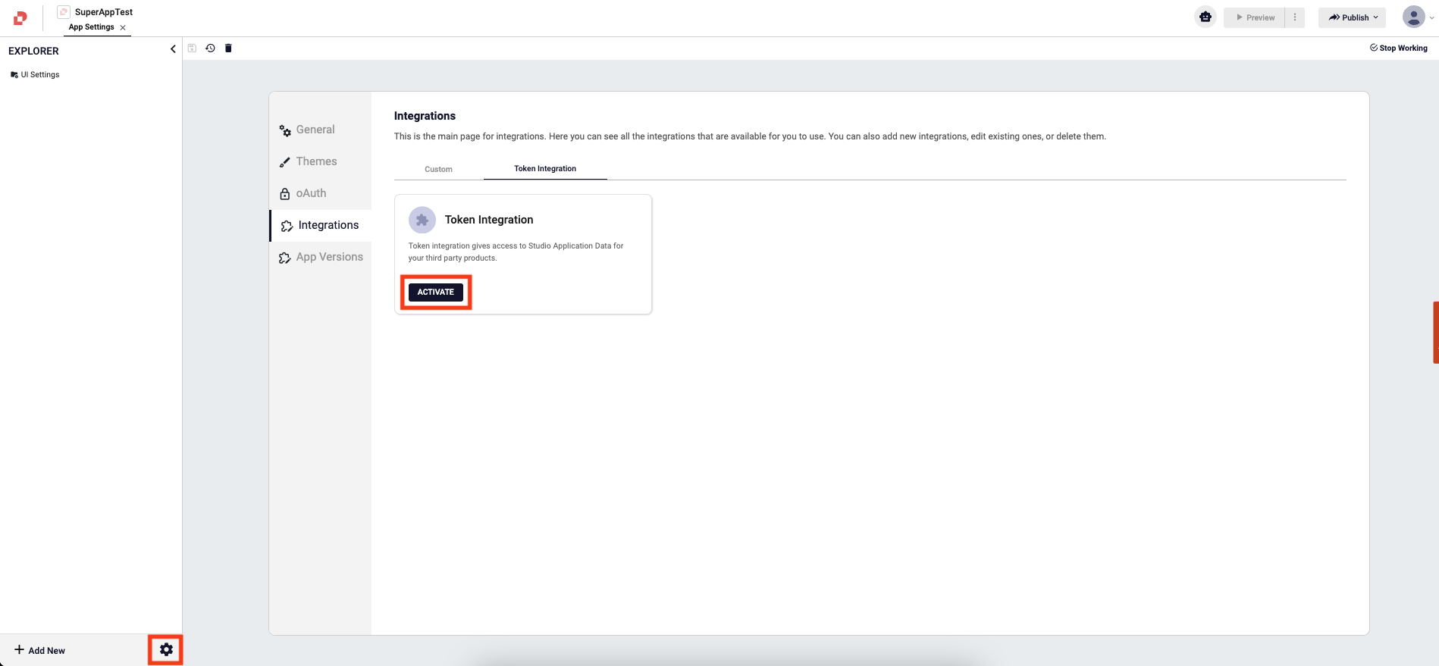Image resolution: width=1439 pixels, height=666 pixels.
Task: Close the App Settings tab
Action: (x=123, y=27)
